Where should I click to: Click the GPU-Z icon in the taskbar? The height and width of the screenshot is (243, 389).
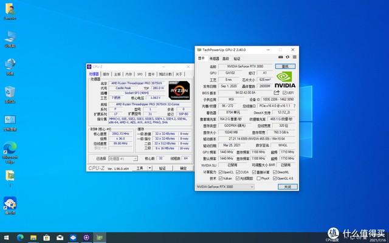(x=100, y=238)
